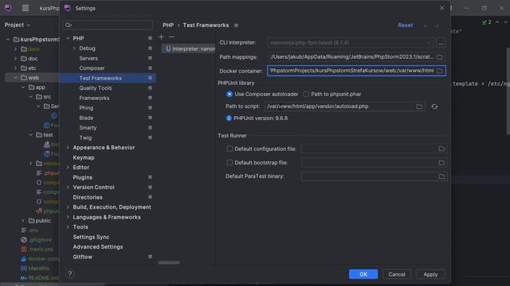Focus the settings search field
Screen dimensions: 510x286
click(108, 25)
